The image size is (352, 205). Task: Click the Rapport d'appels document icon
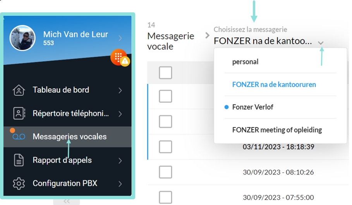point(19,160)
